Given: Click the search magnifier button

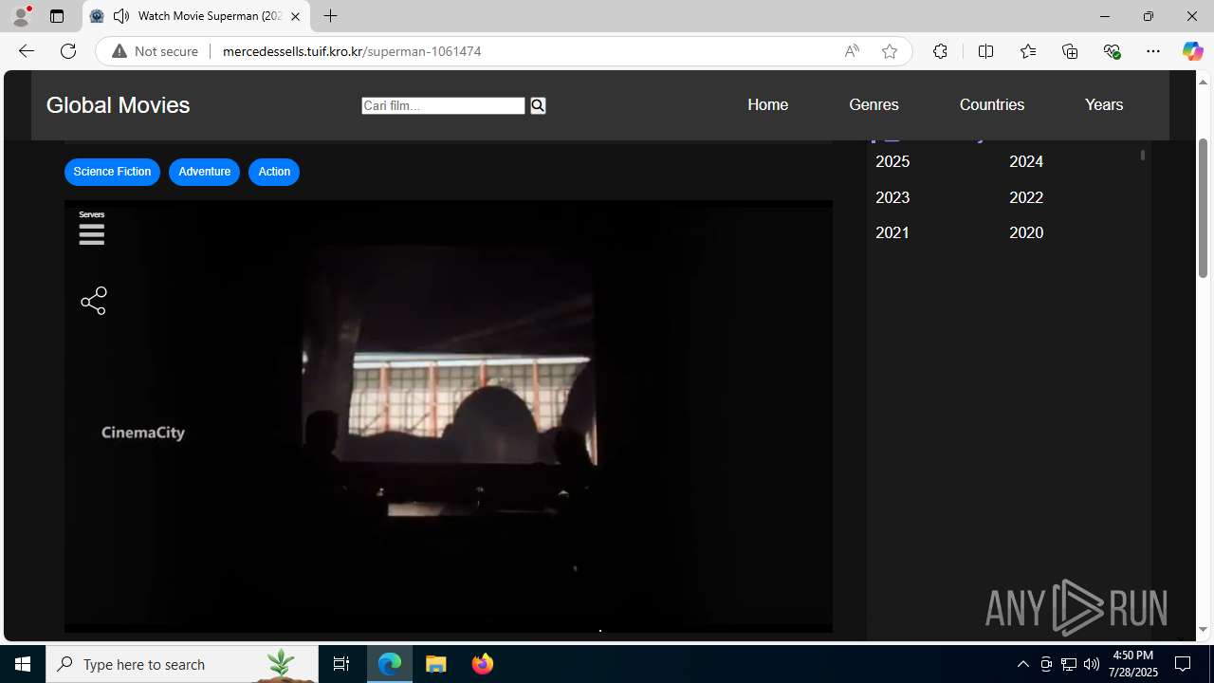Looking at the screenshot, I should coord(538,105).
